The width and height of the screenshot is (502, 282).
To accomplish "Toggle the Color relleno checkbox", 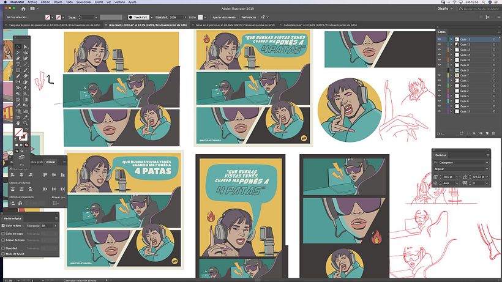I will [3, 226].
